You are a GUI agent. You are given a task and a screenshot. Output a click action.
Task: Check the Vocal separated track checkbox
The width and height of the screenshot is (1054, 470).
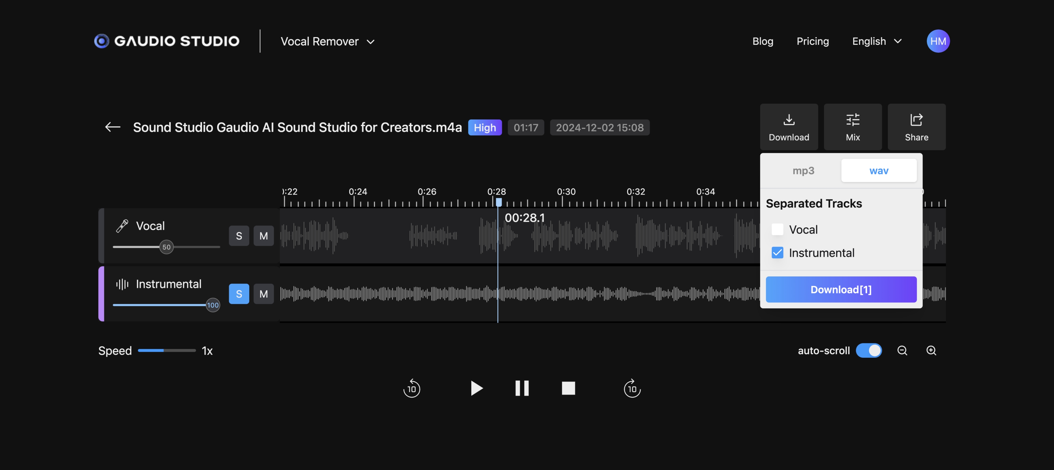click(777, 230)
